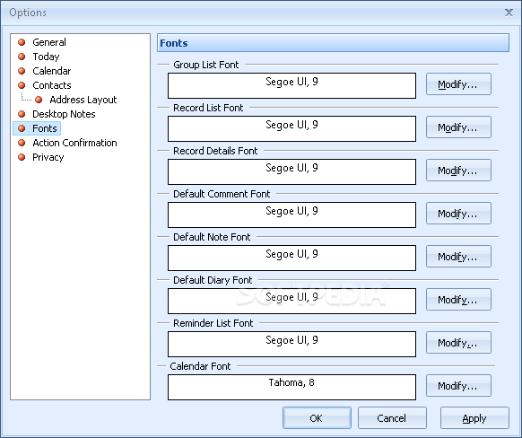Click the Record Details Font label
This screenshot has width=522, height=438.
215,151
